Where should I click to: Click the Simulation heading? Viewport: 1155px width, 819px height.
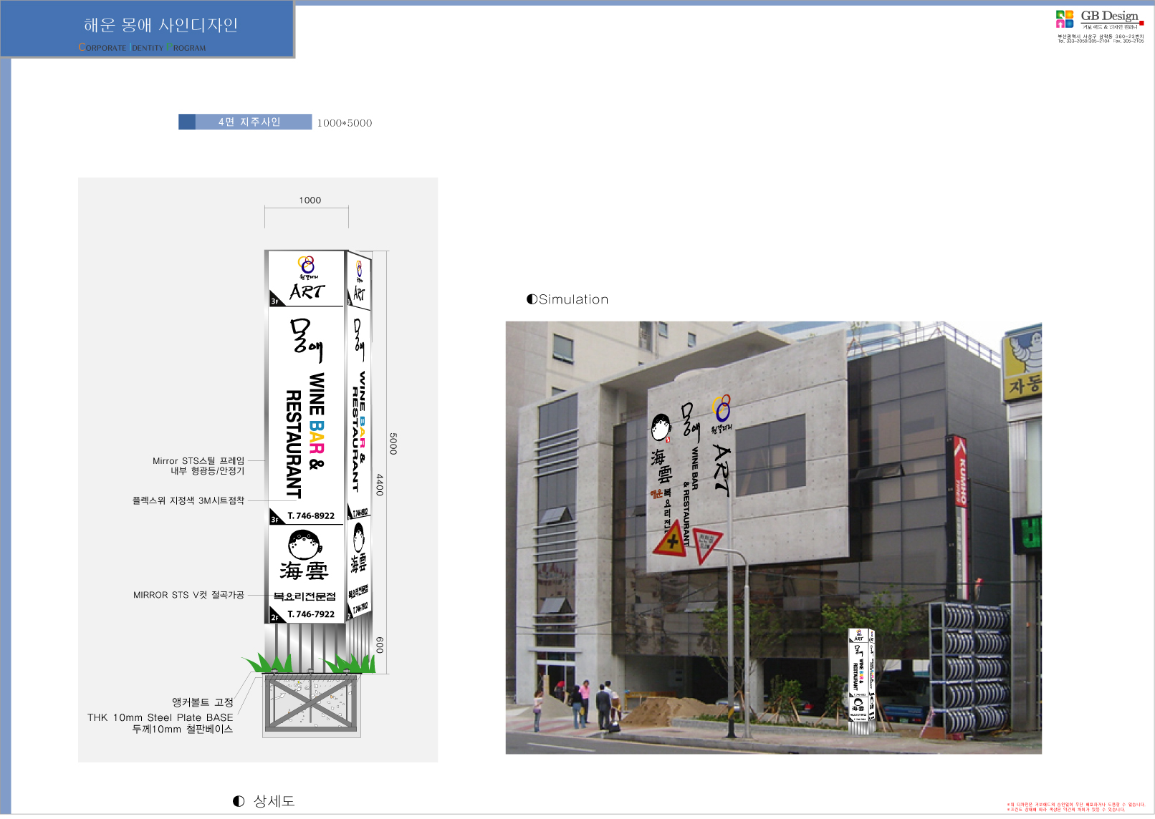pyautogui.click(x=573, y=299)
